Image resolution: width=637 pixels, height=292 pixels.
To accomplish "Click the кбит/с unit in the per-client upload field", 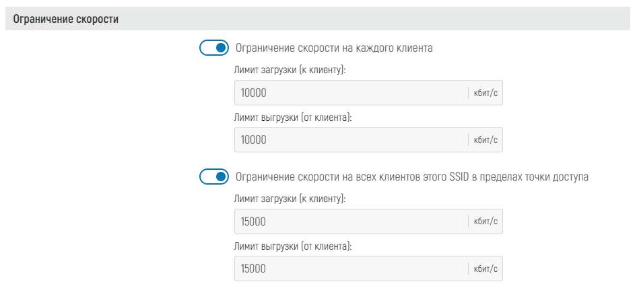I will coord(485,140).
